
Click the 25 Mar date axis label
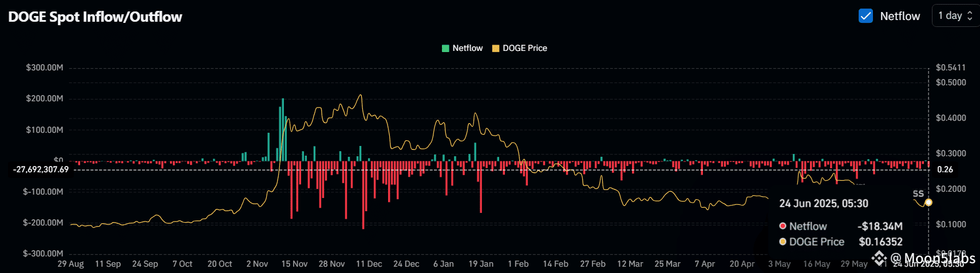667,264
